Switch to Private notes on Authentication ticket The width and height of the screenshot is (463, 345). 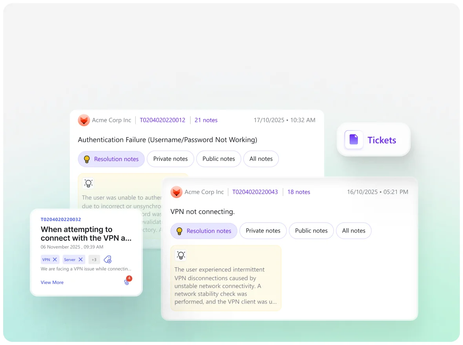pyautogui.click(x=170, y=159)
